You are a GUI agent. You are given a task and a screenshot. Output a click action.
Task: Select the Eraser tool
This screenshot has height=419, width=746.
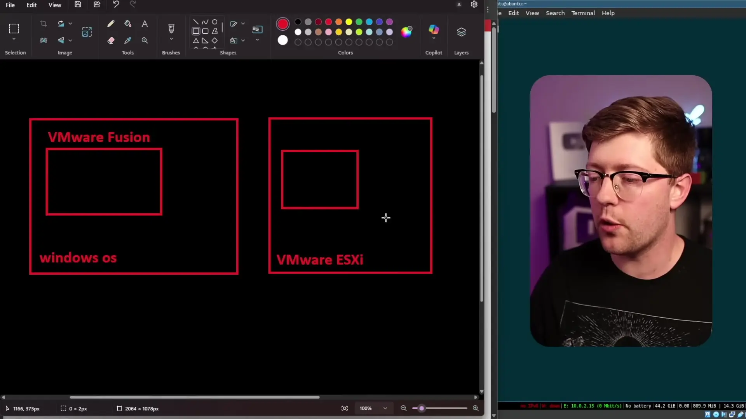[x=111, y=40]
